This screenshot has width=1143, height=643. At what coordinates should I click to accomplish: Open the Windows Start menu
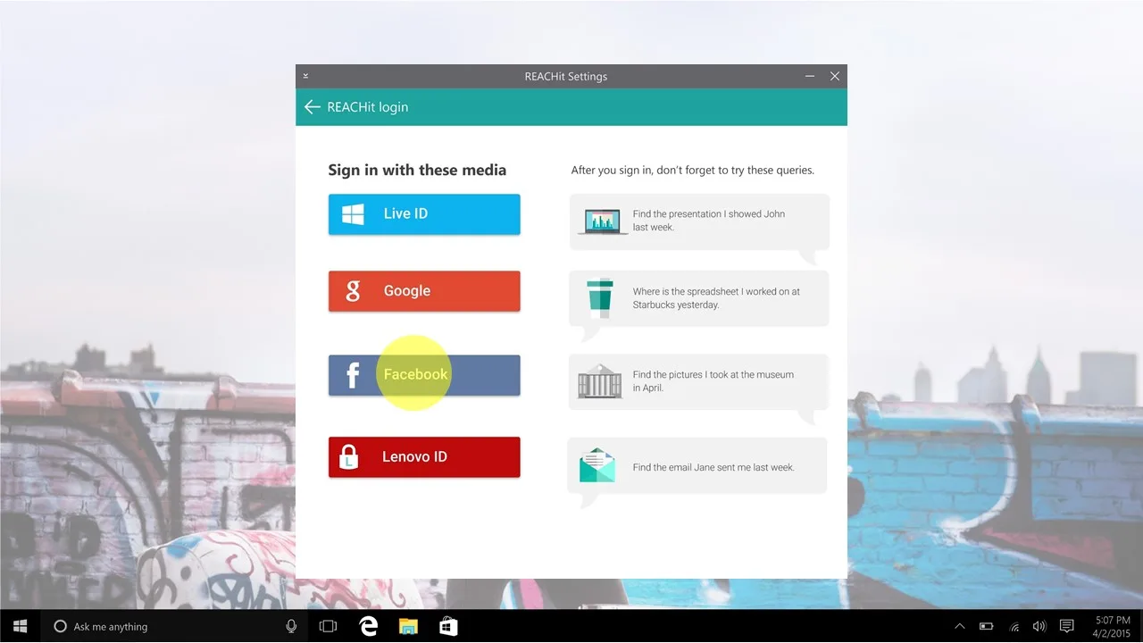click(x=20, y=626)
